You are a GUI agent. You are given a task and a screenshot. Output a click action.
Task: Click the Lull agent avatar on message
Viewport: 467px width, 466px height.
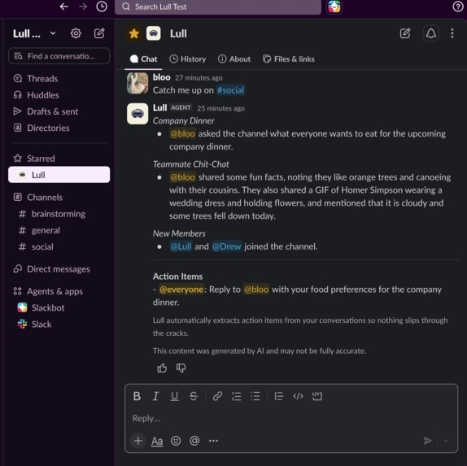tap(137, 114)
